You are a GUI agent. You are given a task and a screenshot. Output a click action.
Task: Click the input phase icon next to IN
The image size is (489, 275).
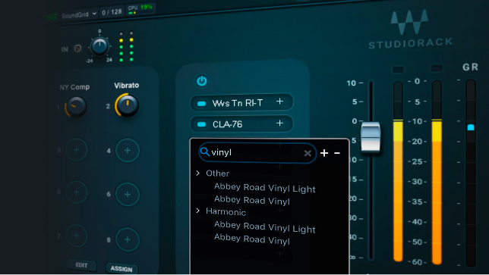(77, 48)
